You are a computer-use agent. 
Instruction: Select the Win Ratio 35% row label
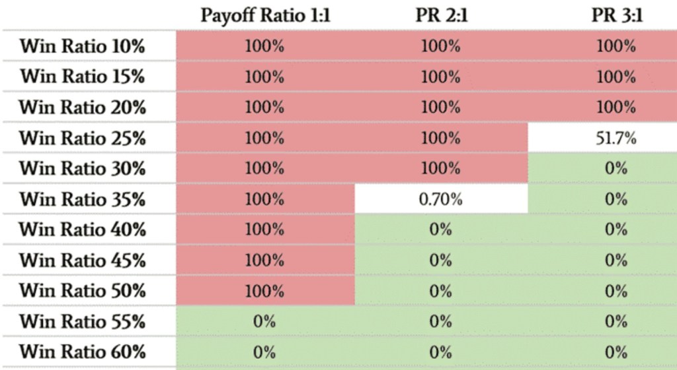tap(83, 199)
